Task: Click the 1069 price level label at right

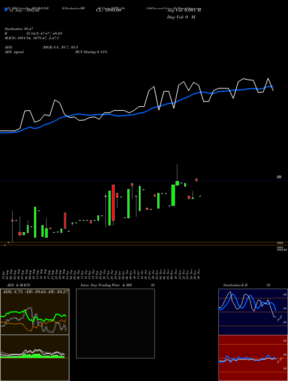Action: (279, 242)
